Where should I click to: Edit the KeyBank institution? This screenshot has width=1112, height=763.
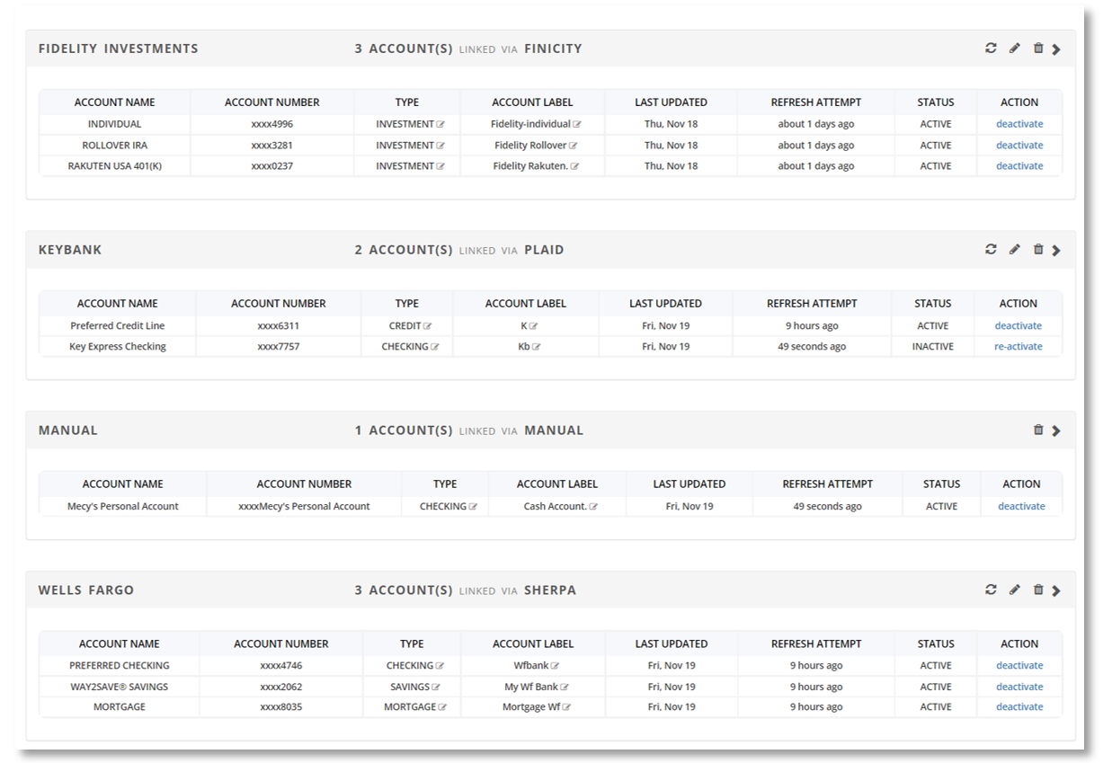1015,250
